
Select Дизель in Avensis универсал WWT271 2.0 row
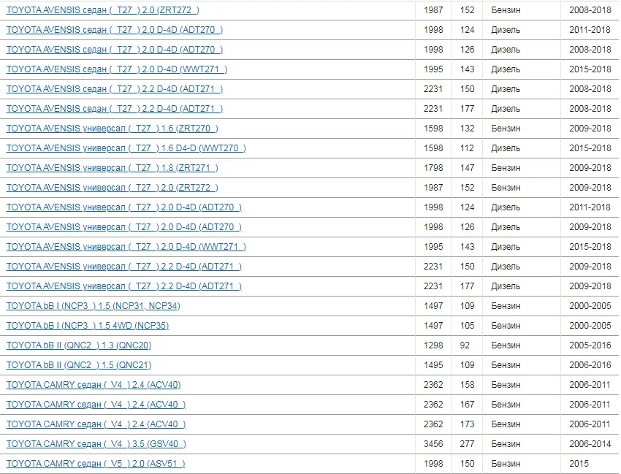(x=506, y=247)
